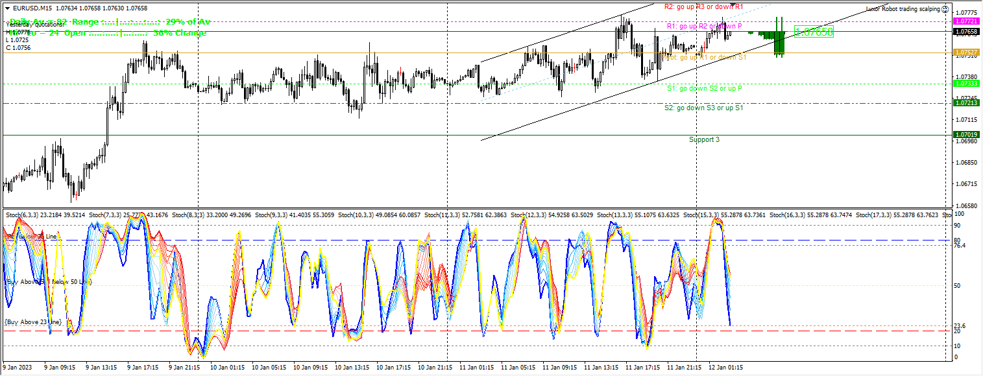Click the light green 1.07333 price tag
Viewport: 983px width, 376px height.
click(966, 84)
